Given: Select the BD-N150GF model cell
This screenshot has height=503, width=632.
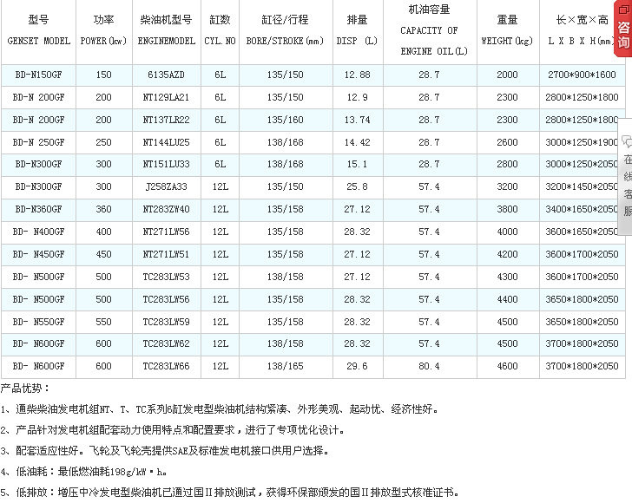Looking at the screenshot, I should click(x=38, y=75).
